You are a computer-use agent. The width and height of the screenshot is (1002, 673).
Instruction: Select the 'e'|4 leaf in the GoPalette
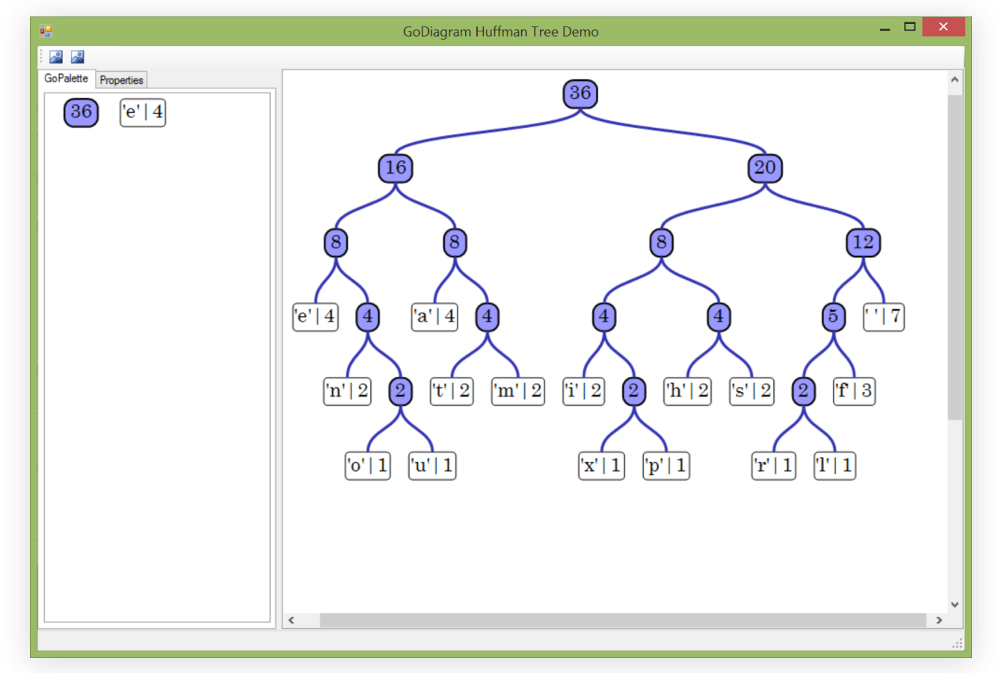pyautogui.click(x=143, y=112)
